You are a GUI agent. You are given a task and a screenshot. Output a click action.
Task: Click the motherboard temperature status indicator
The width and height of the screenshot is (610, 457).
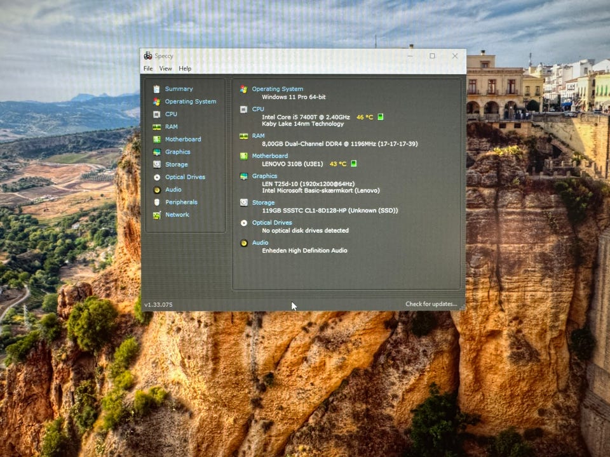(354, 164)
